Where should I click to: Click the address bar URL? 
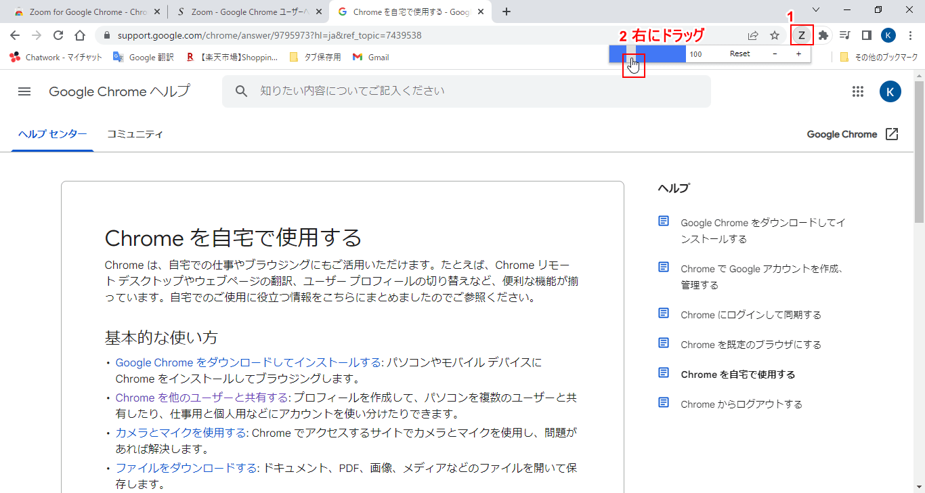[x=270, y=35]
